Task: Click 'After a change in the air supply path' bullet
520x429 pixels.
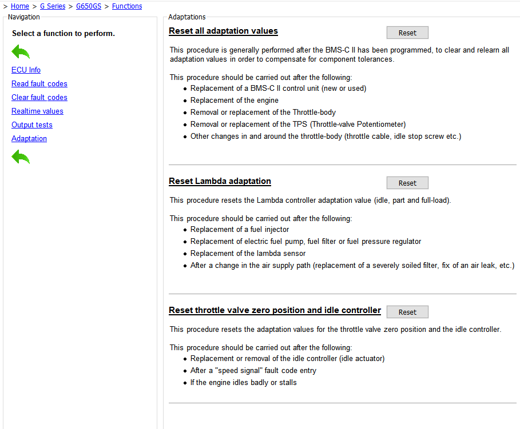Action: click(x=352, y=266)
